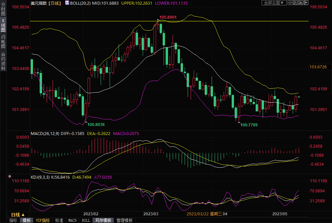The image size is (332, 223).
Task: Click the red sun icon beside KDJ
Action: [10, 176]
